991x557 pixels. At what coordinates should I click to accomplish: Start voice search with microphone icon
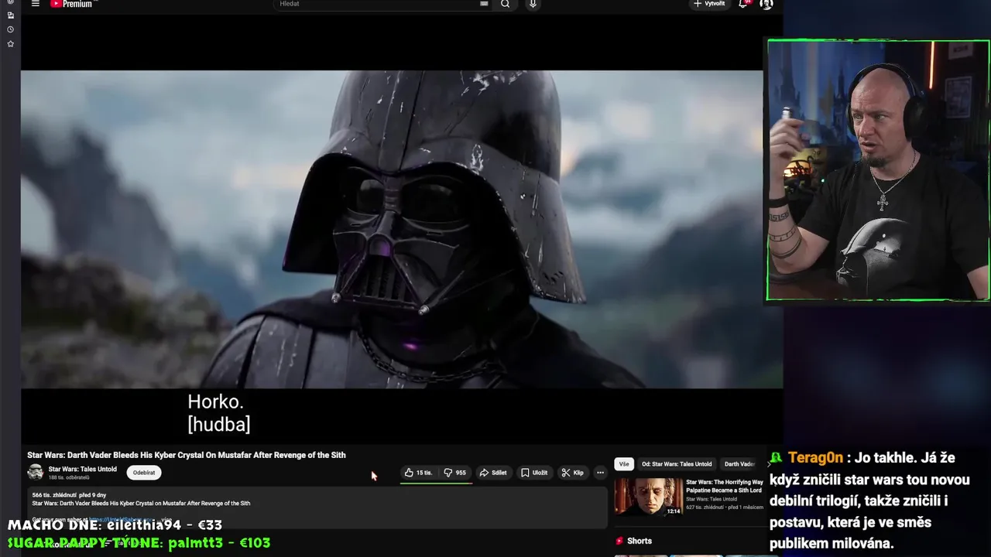(533, 4)
